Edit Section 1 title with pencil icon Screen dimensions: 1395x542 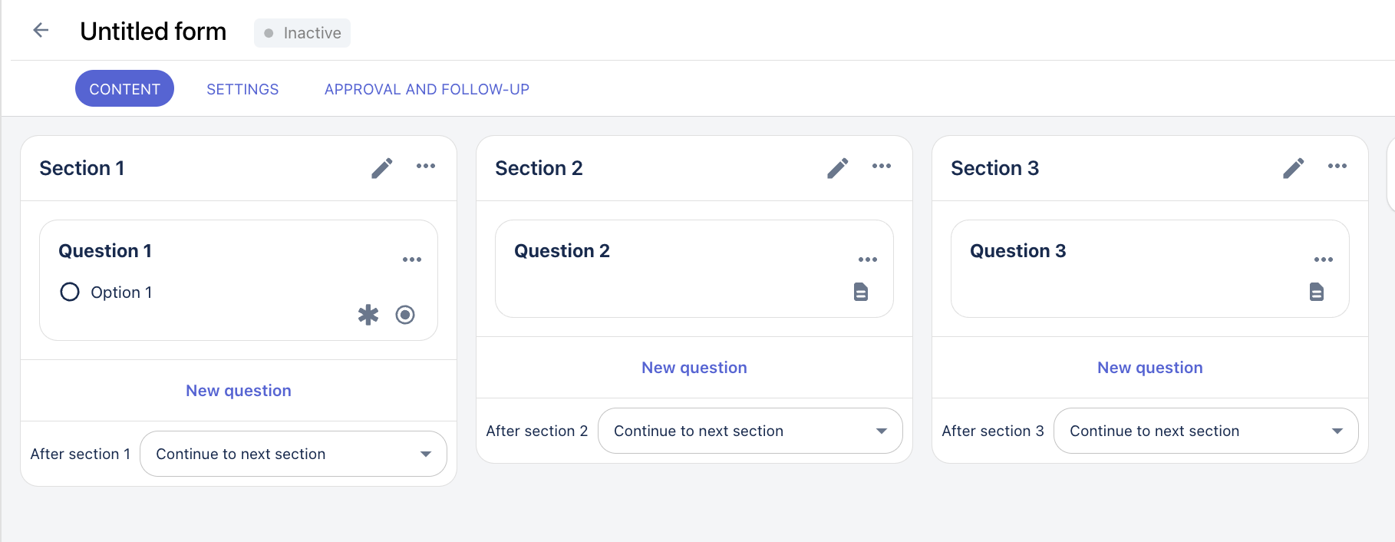[x=382, y=168]
